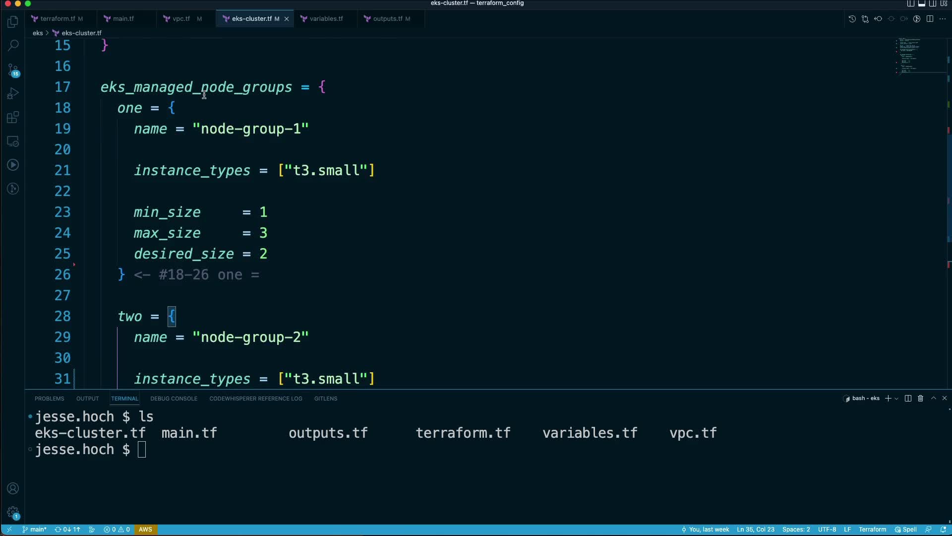The width and height of the screenshot is (952, 536).
Task: Split the terminal panel
Action: (x=908, y=399)
